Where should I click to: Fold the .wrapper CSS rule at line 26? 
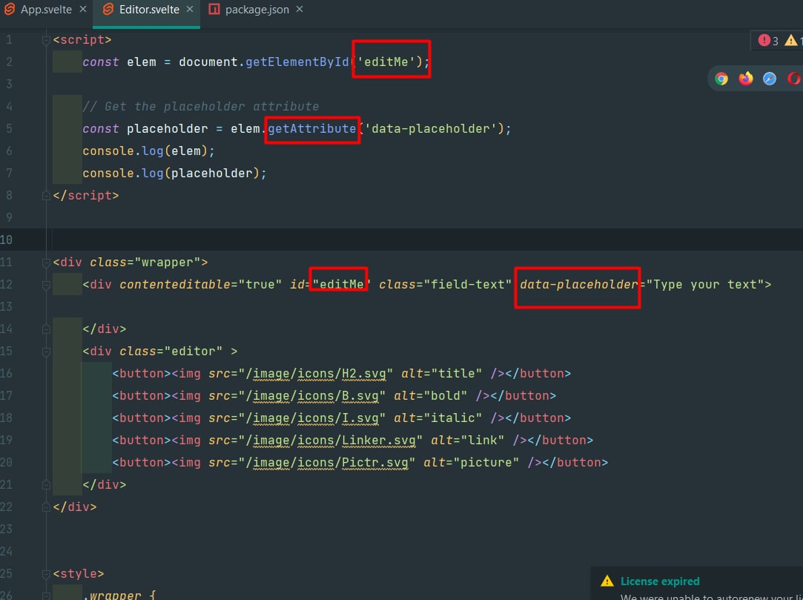[45, 596]
